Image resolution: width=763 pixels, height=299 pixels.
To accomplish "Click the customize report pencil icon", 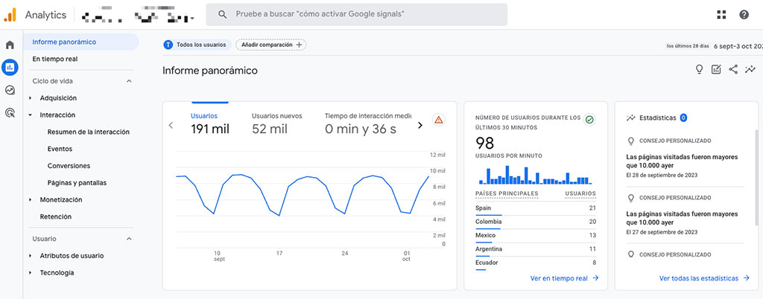I will [716, 70].
